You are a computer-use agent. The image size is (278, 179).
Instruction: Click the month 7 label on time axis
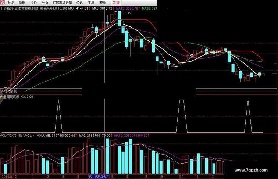click(x=127, y=177)
